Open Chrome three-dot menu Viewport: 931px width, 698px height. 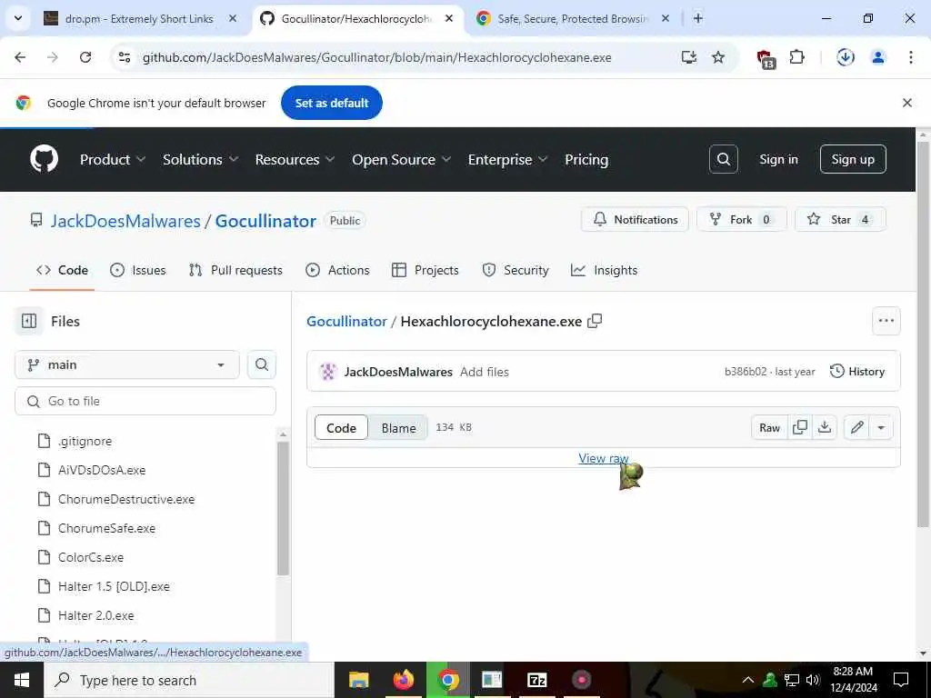[x=910, y=57]
